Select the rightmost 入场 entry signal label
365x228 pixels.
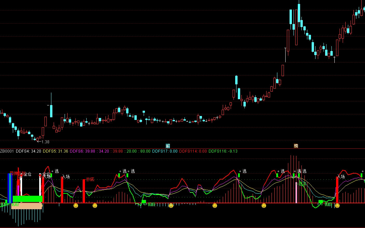(x=341, y=177)
